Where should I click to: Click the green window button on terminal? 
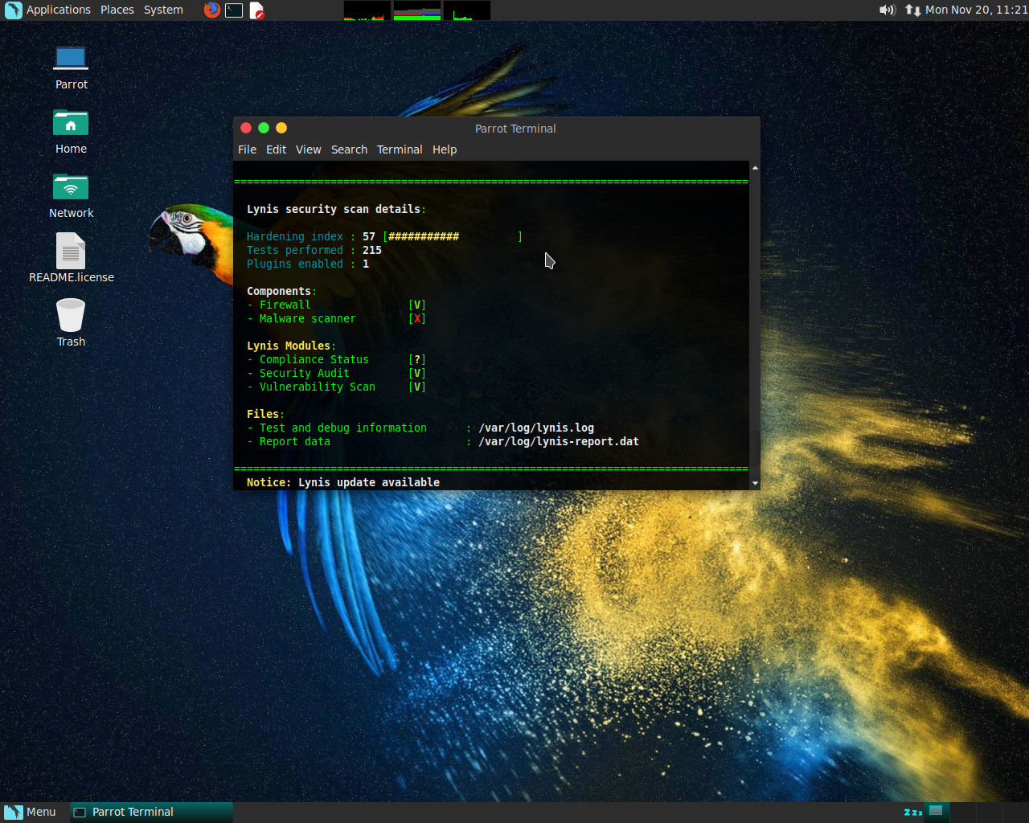264,128
